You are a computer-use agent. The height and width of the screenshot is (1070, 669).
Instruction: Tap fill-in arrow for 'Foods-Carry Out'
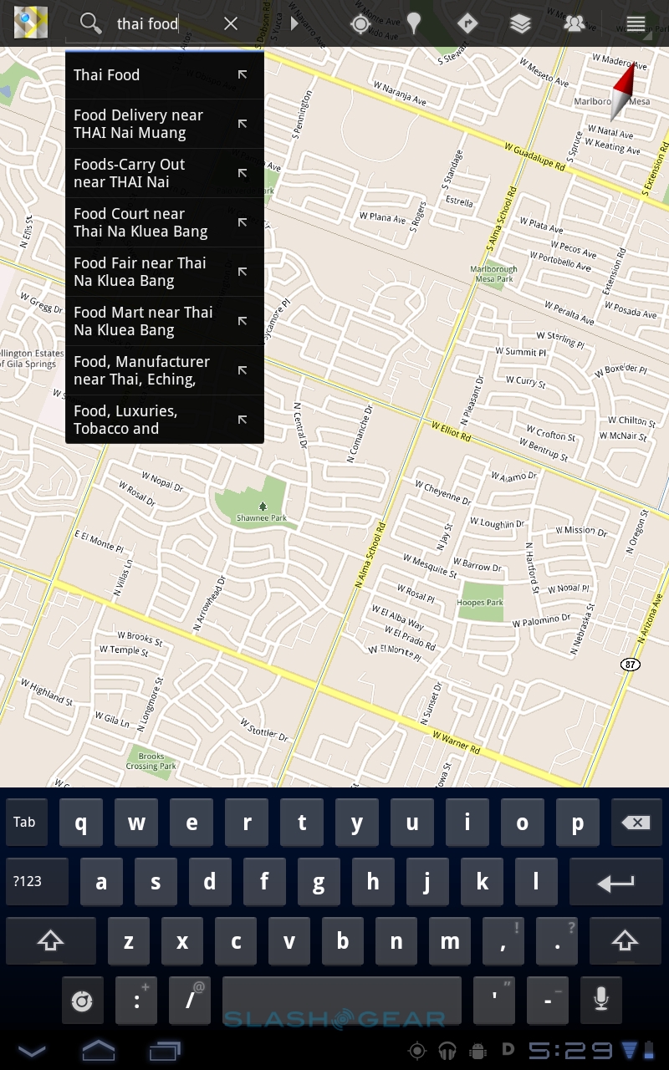point(243,173)
